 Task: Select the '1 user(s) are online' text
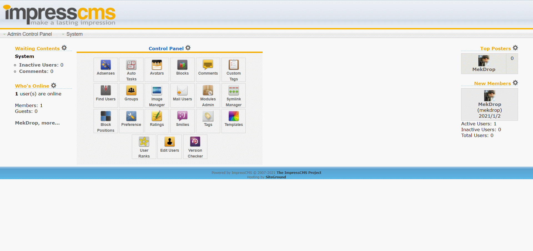pyautogui.click(x=38, y=94)
